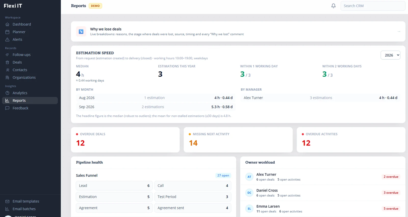The height and width of the screenshot is (217, 408).
Task: Click the Analytics pie chart icon
Action: pyautogui.click(x=7, y=93)
